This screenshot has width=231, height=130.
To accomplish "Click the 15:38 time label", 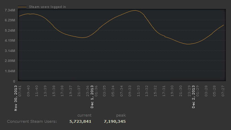I will (54, 91).
